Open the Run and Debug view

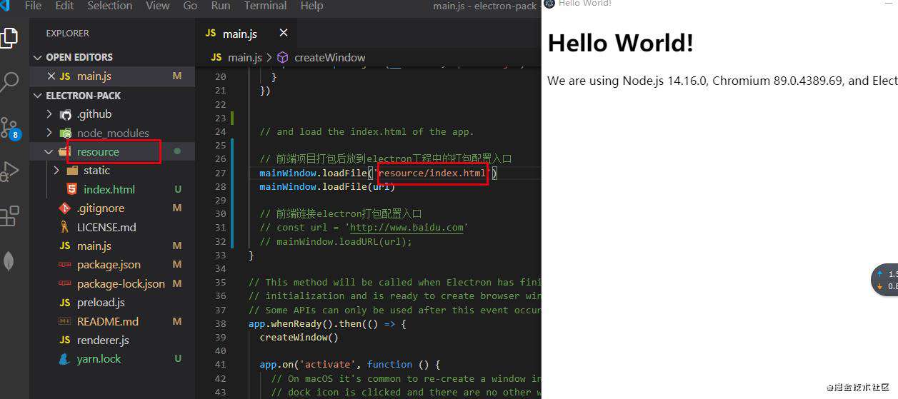tap(9, 172)
